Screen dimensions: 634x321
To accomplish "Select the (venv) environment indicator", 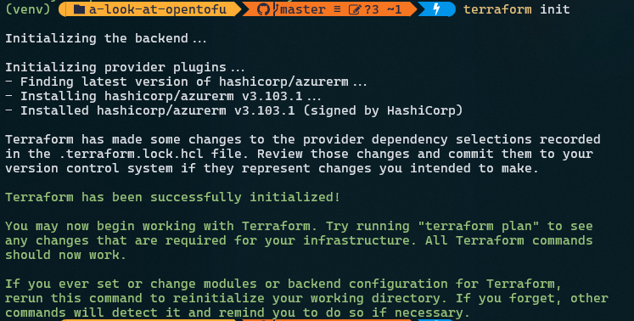I will click(28, 8).
